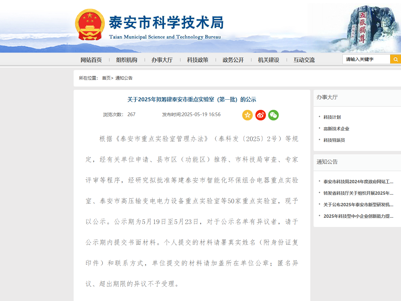Open 科技特派员 sidebar link

[334, 140]
